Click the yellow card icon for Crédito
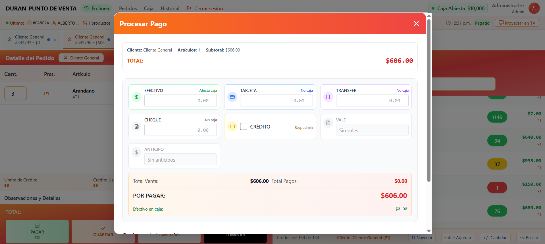 click(232, 127)
